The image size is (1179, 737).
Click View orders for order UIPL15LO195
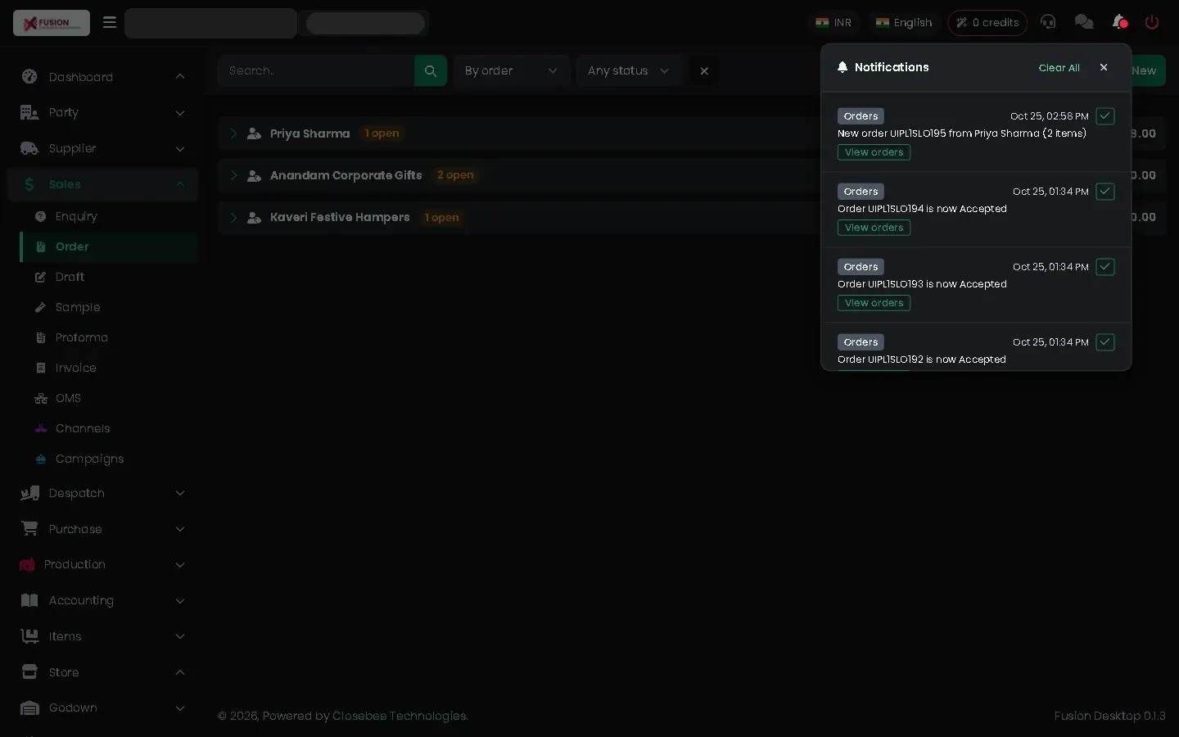874,152
